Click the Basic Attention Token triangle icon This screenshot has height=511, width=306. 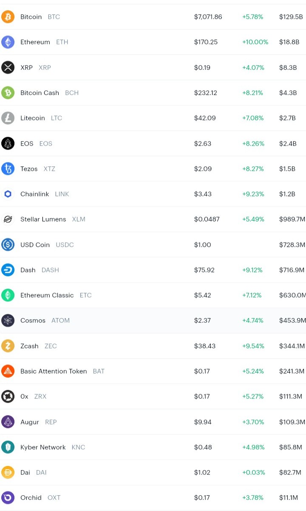[8, 371]
